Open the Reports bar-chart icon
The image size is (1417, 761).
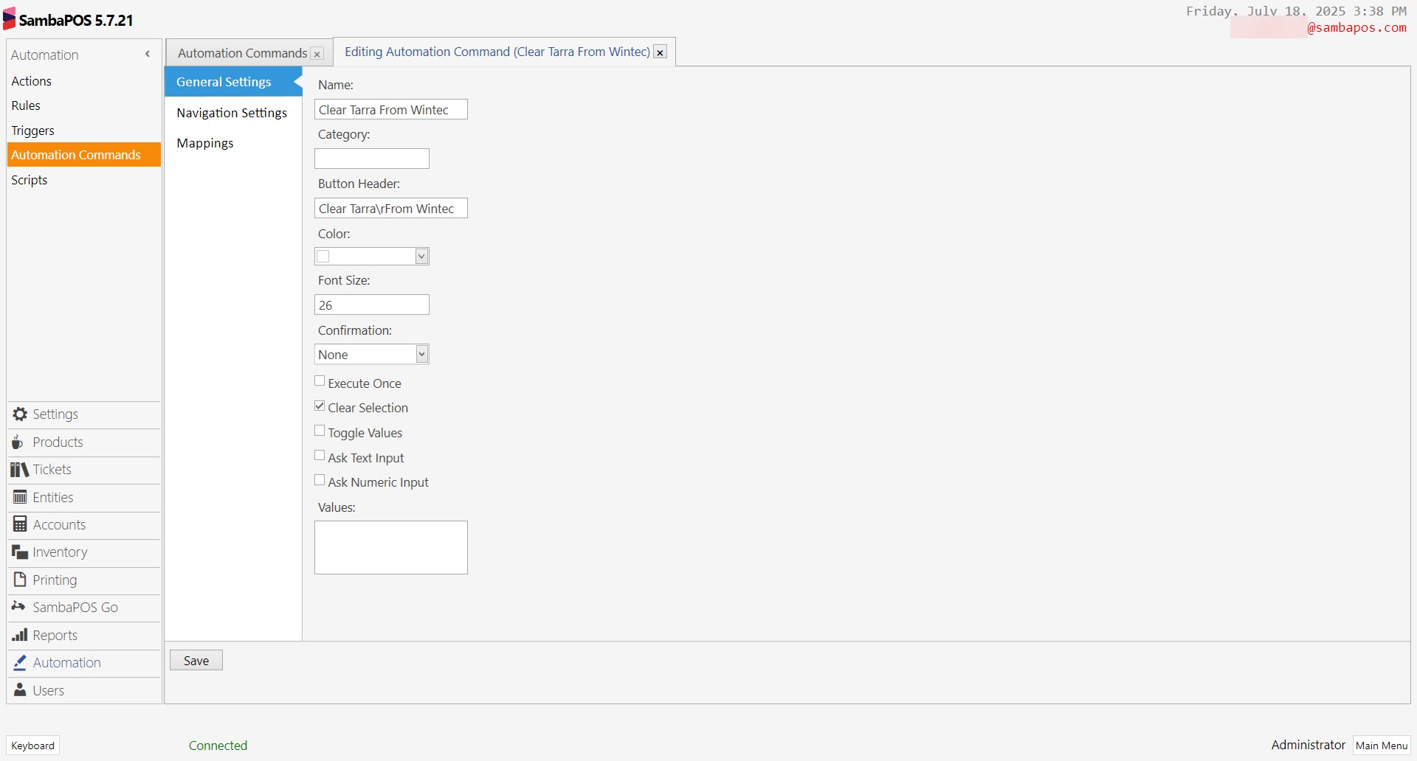(x=18, y=635)
